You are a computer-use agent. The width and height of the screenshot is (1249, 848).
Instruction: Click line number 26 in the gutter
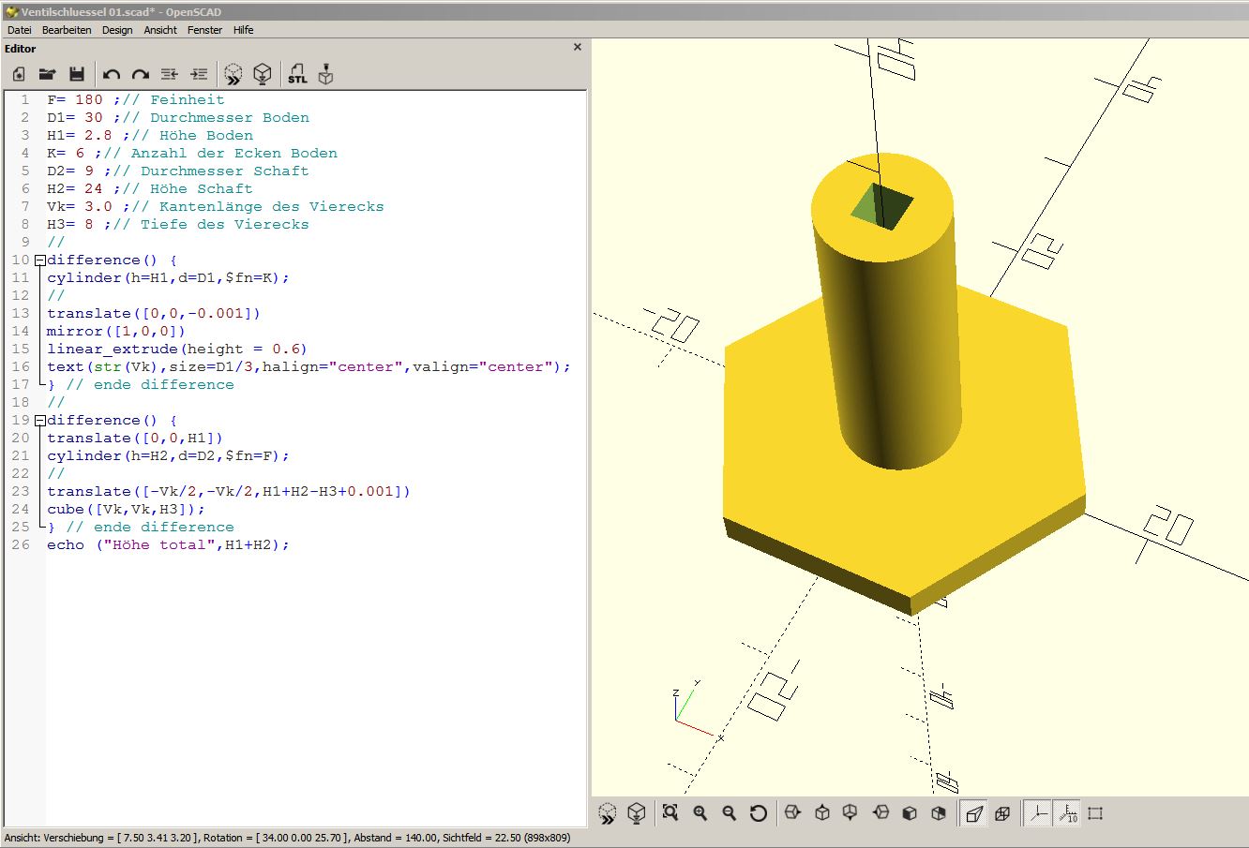[22, 544]
